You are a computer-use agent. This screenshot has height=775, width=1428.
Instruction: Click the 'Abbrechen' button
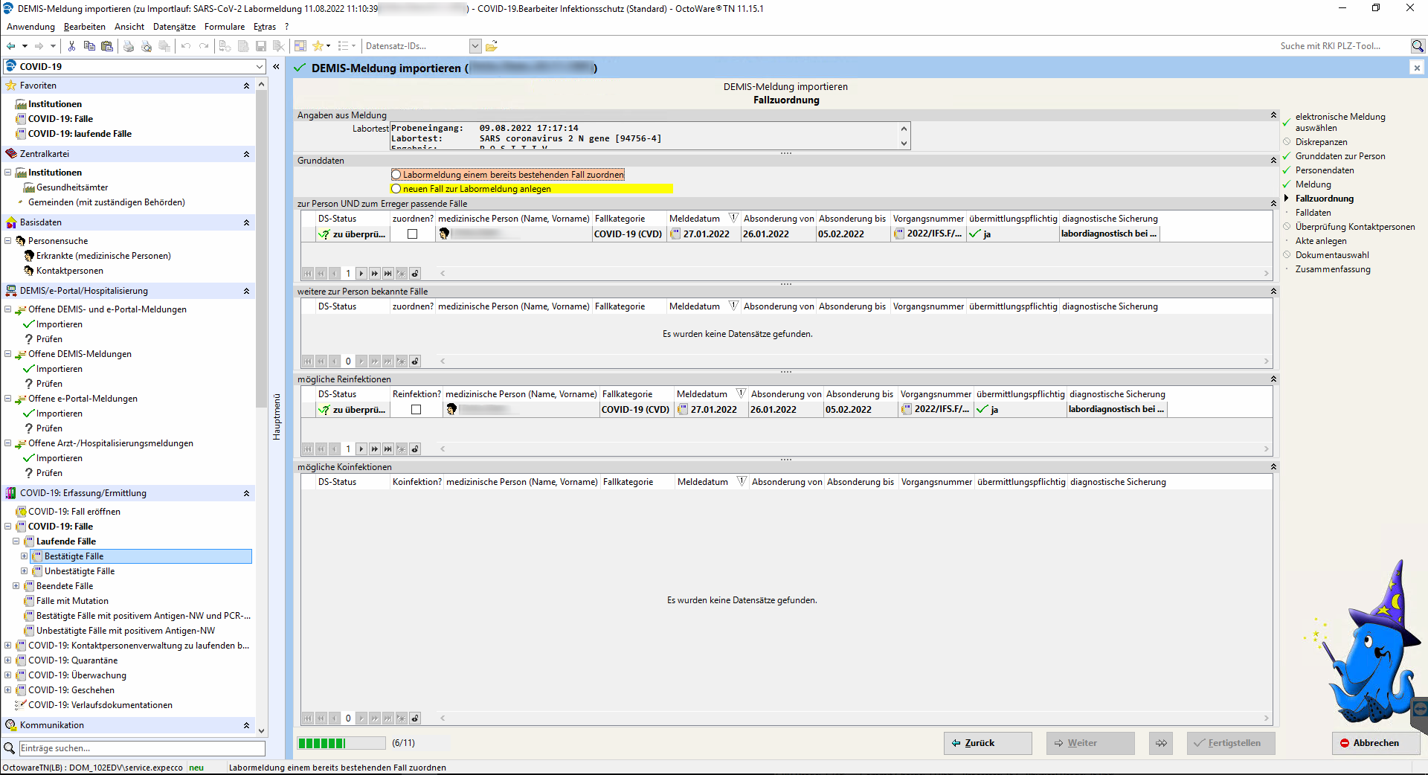(x=1375, y=743)
